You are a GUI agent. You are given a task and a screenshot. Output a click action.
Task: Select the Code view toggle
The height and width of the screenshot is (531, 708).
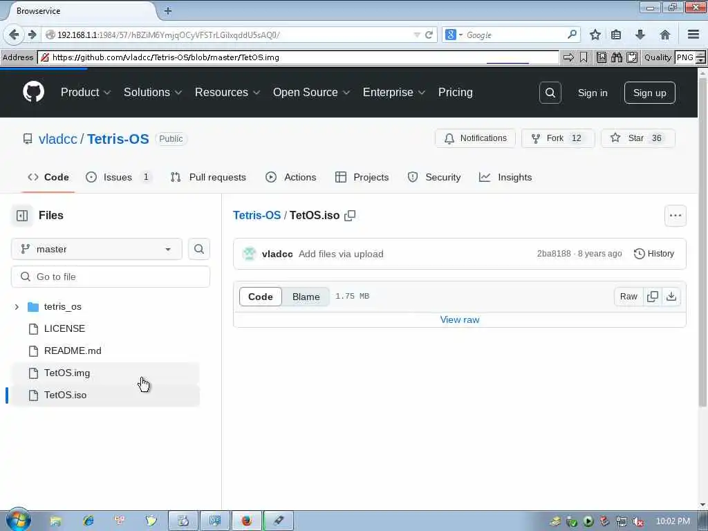pyautogui.click(x=261, y=297)
